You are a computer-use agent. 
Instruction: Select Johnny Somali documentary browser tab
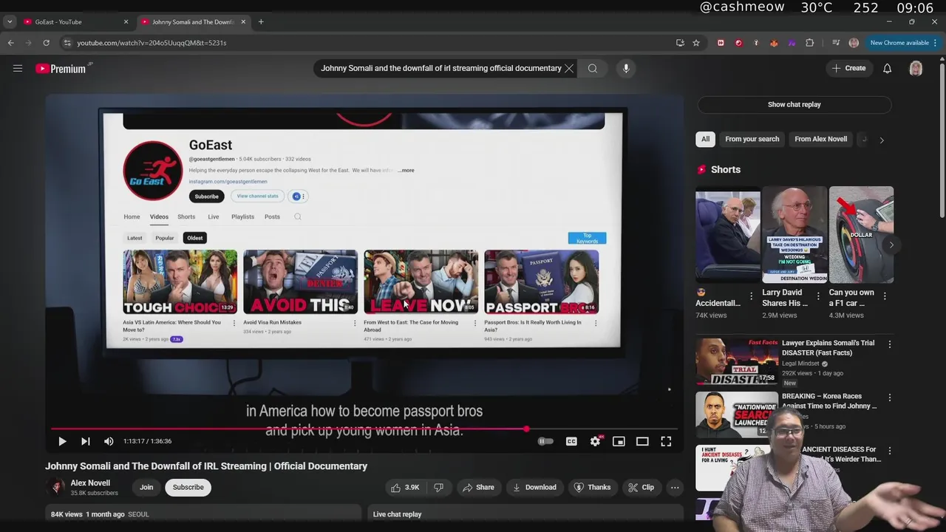click(194, 22)
